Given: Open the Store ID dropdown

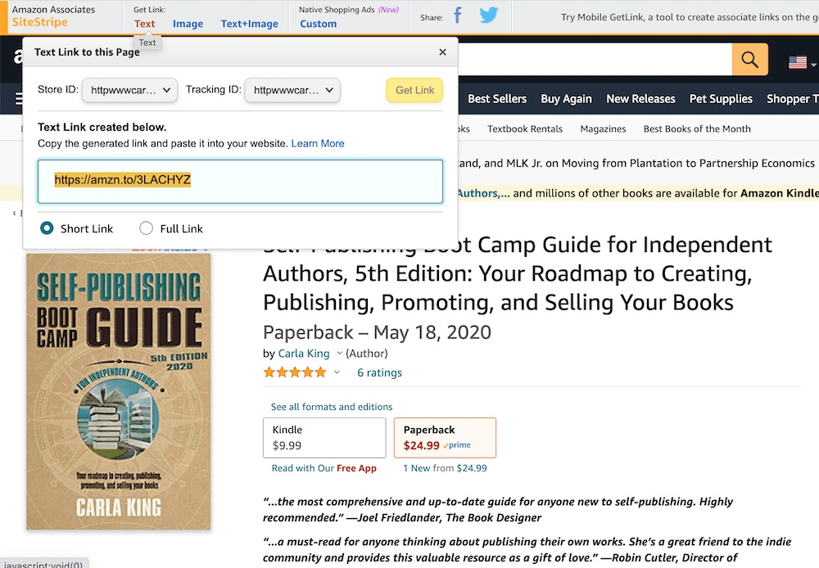Looking at the screenshot, I should click(x=129, y=90).
